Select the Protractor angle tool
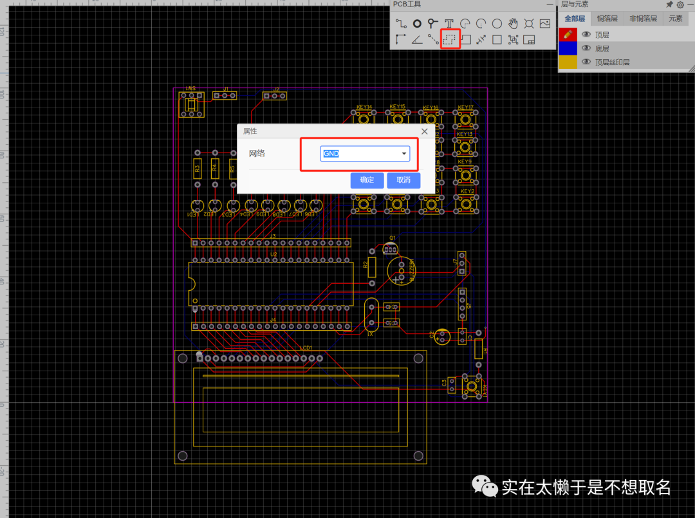 tap(416, 39)
